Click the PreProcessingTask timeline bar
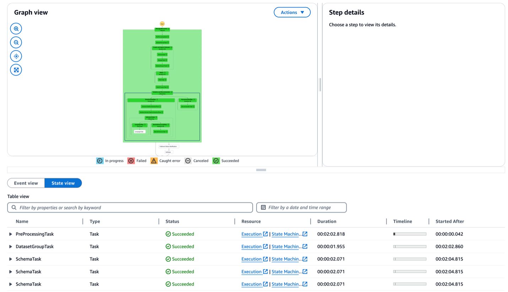This screenshot has width=508, height=292. [409, 234]
